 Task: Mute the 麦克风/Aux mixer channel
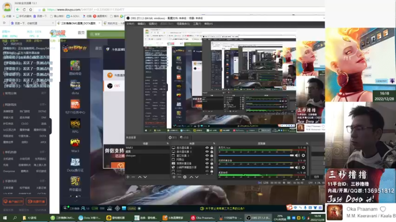[297, 155]
